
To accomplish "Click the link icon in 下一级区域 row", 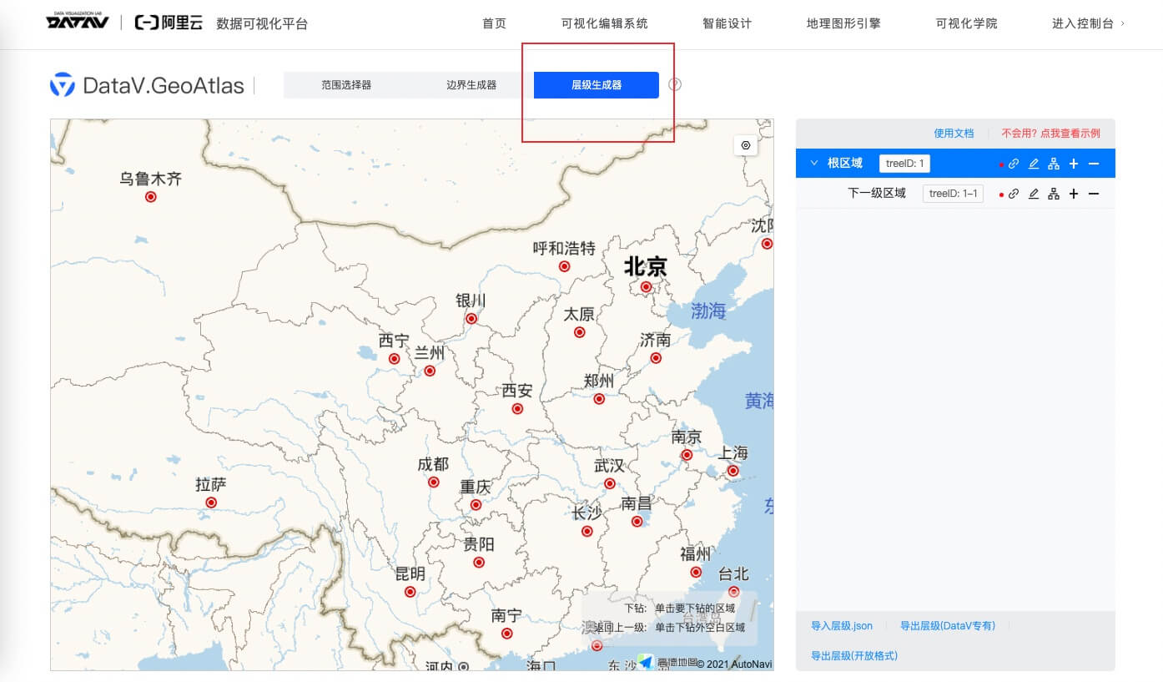I will coord(1014,194).
